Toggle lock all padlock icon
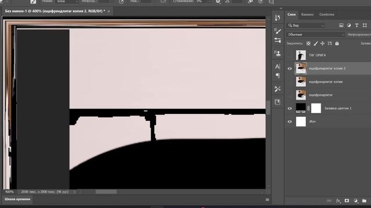The image size is (371, 208). pos(337,43)
